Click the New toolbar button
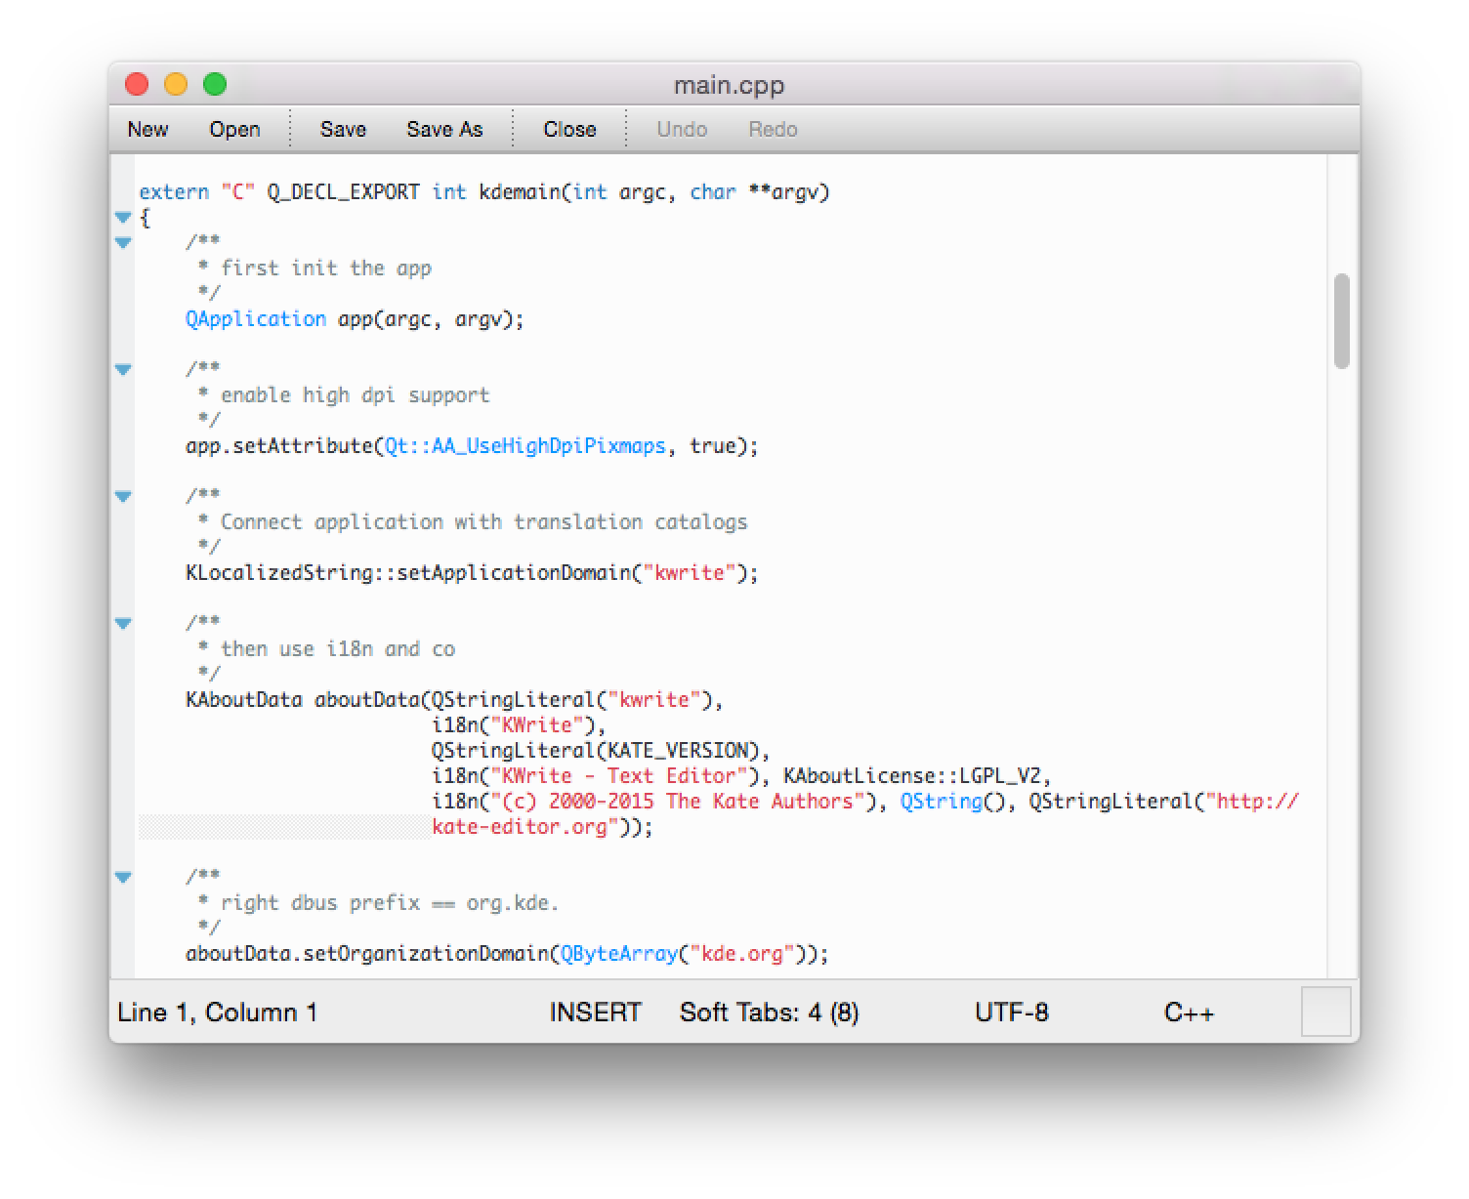This screenshot has width=1469, height=1199. tap(147, 129)
